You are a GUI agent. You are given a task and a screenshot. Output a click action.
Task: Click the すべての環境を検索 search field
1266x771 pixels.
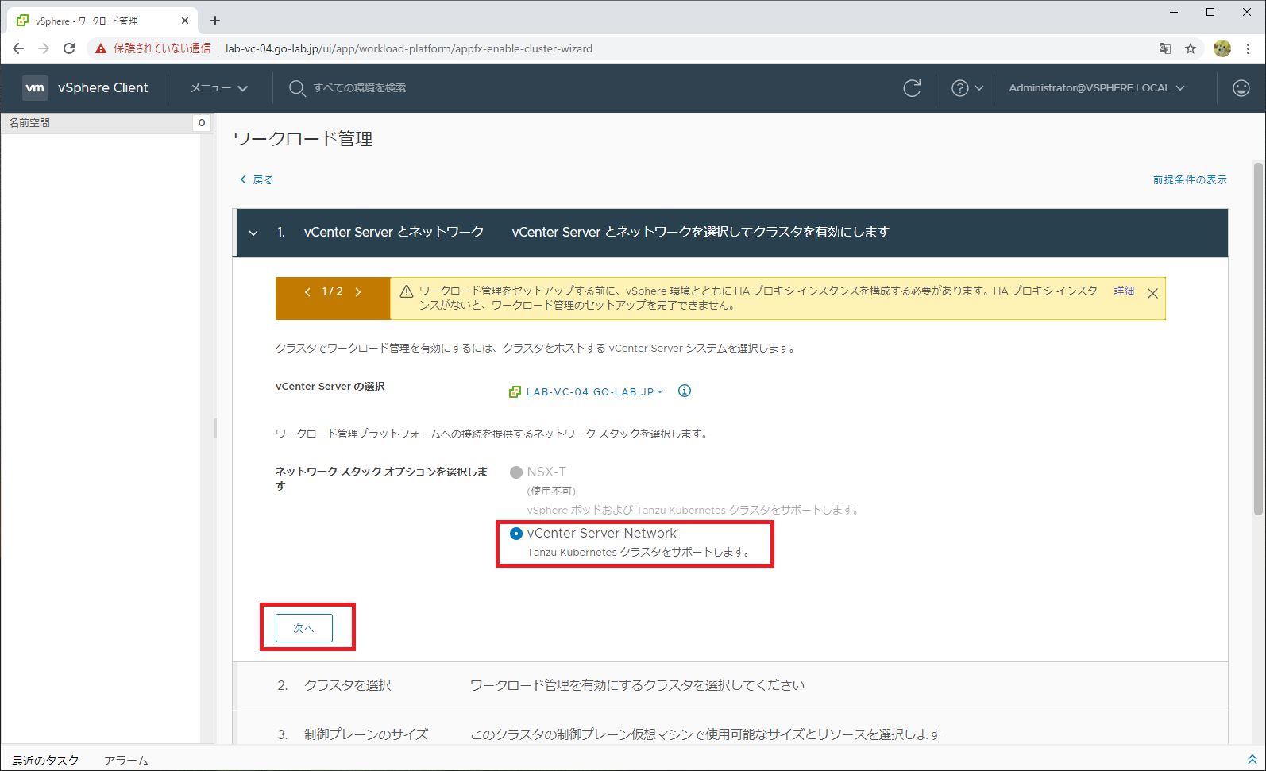[x=359, y=88]
